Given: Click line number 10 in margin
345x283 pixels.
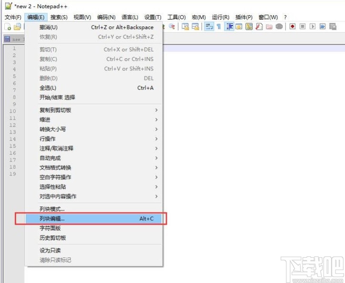Looking at the screenshot, I should 12,111.
